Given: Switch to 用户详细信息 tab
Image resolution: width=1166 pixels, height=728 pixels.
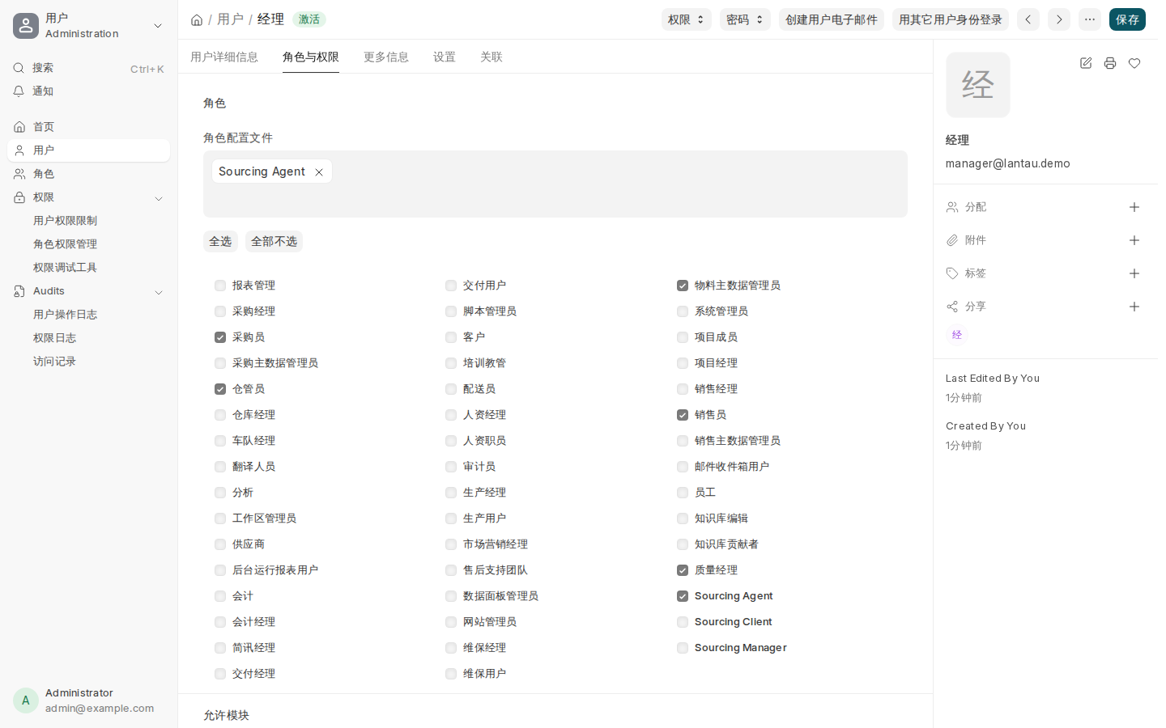Looking at the screenshot, I should (x=224, y=57).
